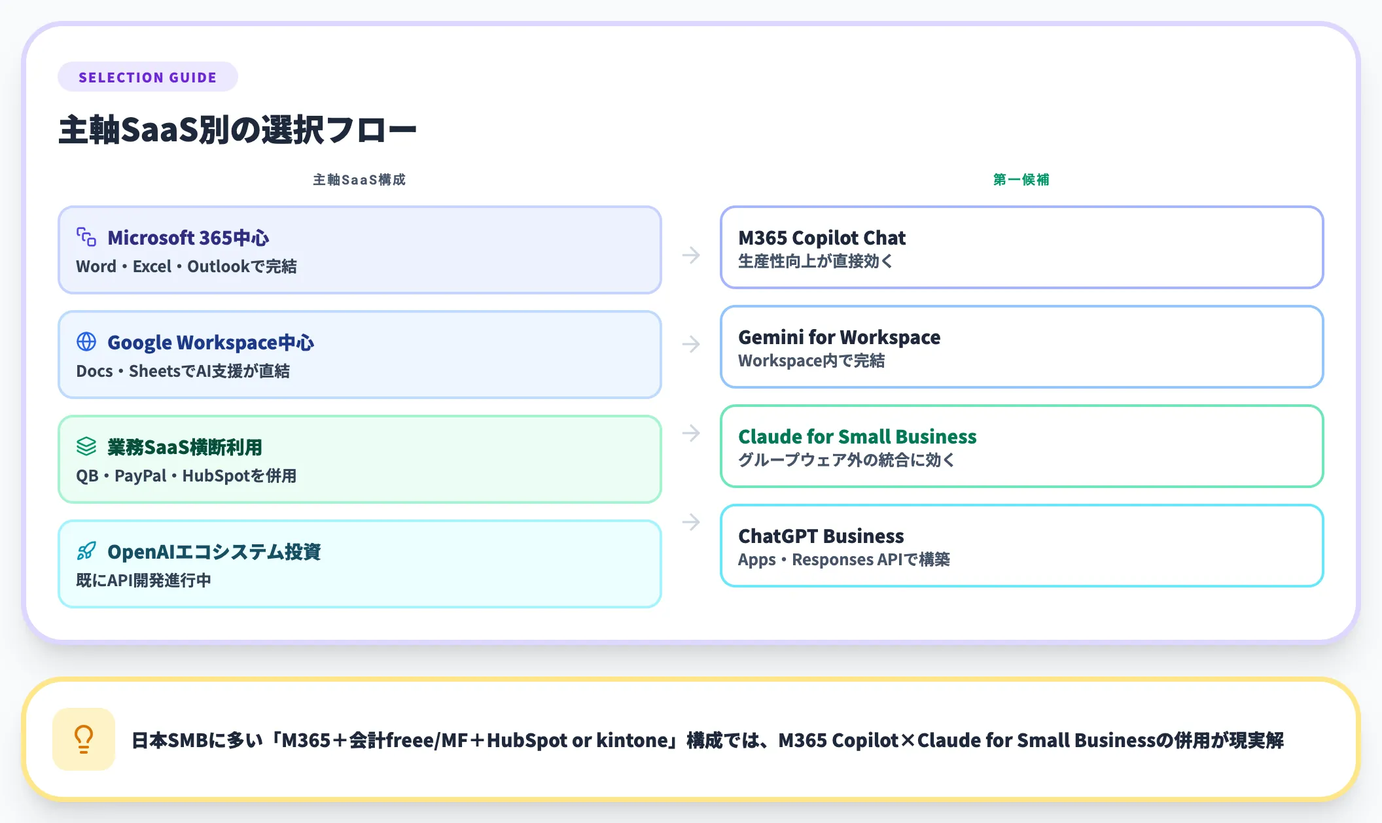Click the arrow pointing to Claude for Small Business
This screenshot has width=1382, height=823.
pyautogui.click(x=691, y=433)
